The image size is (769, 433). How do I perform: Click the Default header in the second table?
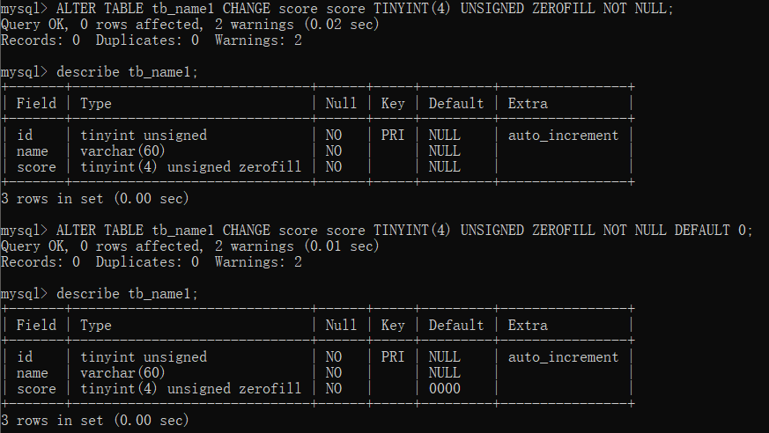point(456,326)
